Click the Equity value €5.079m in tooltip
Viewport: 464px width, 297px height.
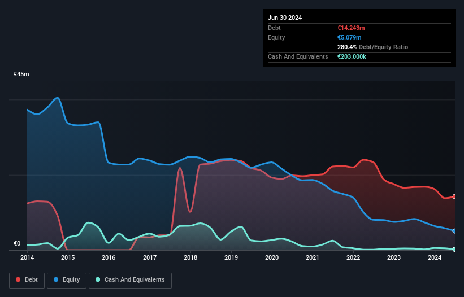[349, 37]
